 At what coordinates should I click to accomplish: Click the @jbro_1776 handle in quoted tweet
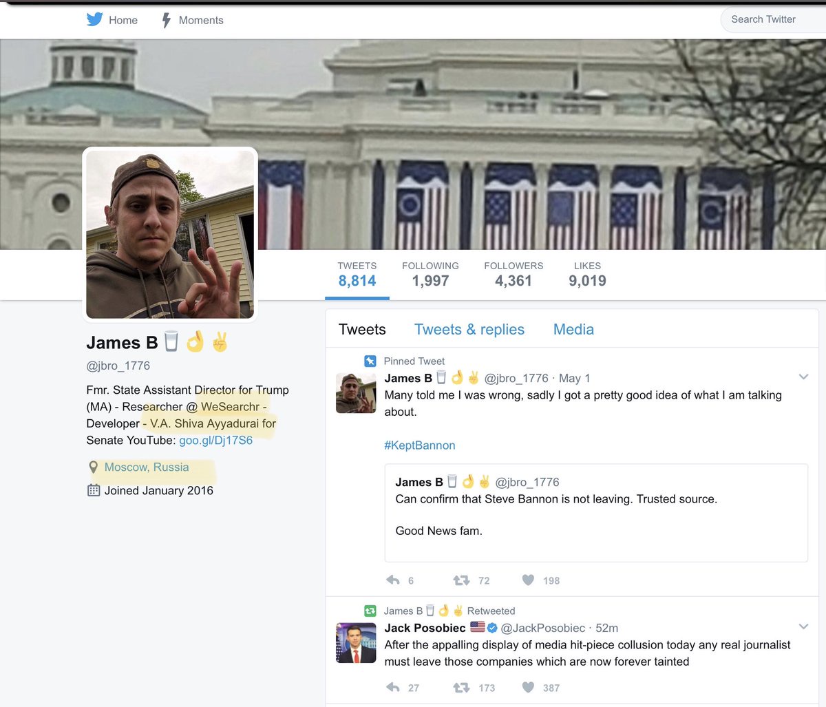point(527,482)
